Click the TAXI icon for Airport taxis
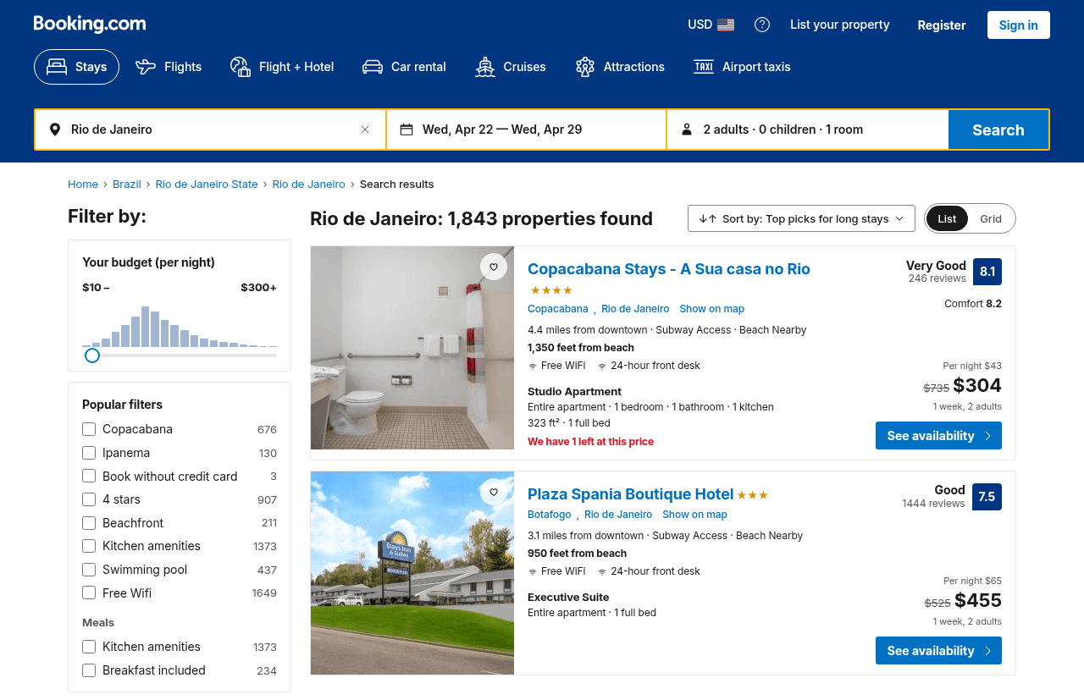The width and height of the screenshot is (1084, 700). pos(704,67)
